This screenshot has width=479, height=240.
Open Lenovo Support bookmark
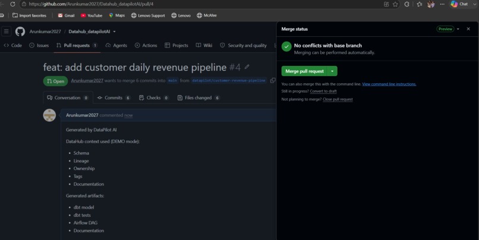coord(148,15)
